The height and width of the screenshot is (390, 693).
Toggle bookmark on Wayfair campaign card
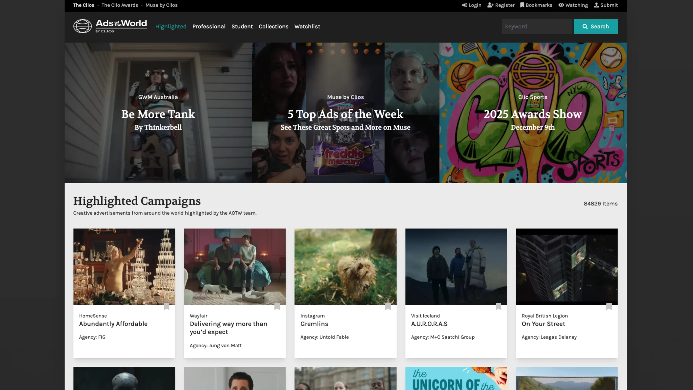[277, 306]
